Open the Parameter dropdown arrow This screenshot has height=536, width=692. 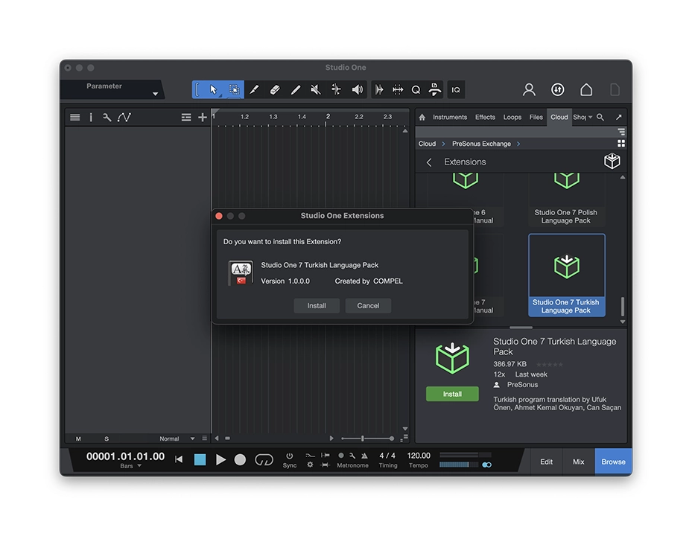click(155, 94)
